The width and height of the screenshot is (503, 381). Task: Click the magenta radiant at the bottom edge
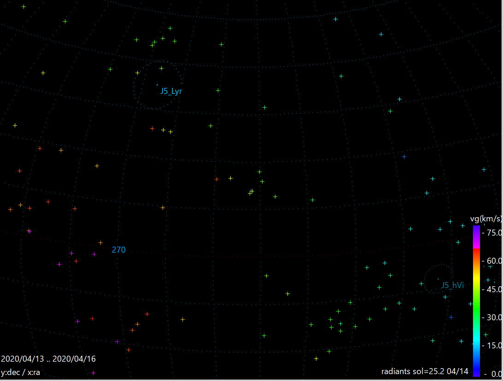[x=94, y=373]
